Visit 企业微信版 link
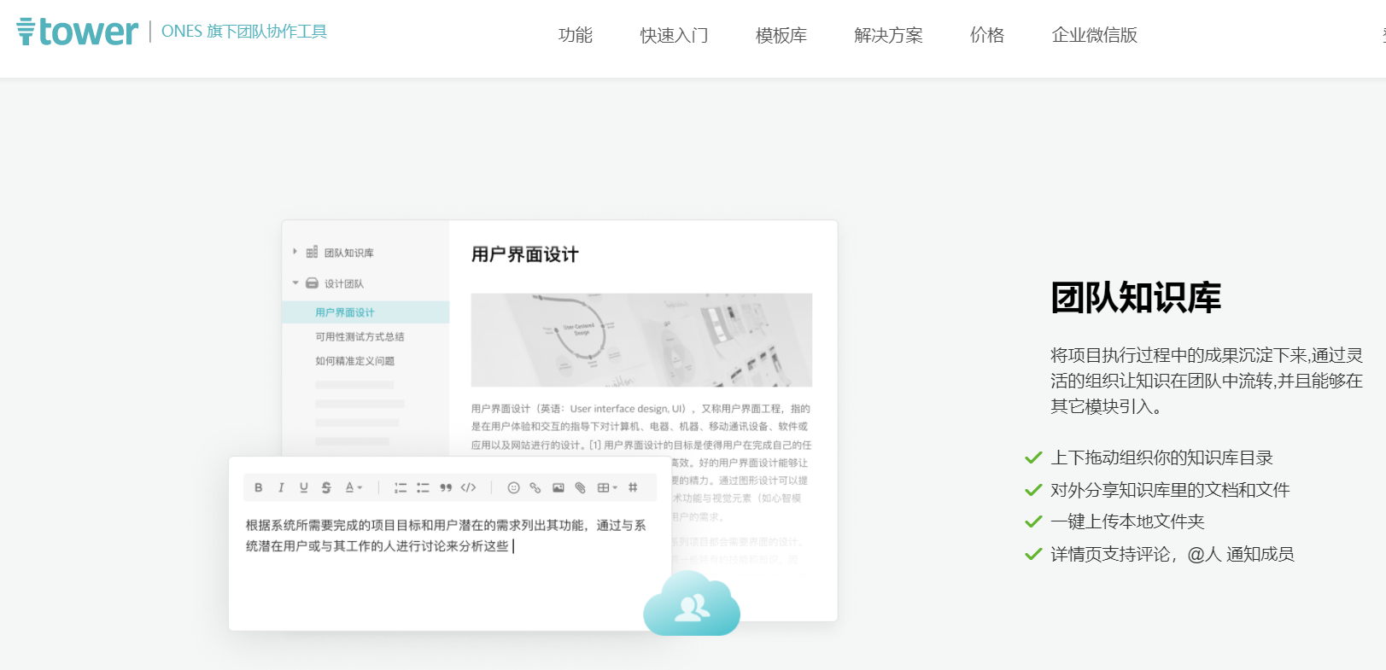Screen dimensions: 1386x670 tap(1095, 35)
